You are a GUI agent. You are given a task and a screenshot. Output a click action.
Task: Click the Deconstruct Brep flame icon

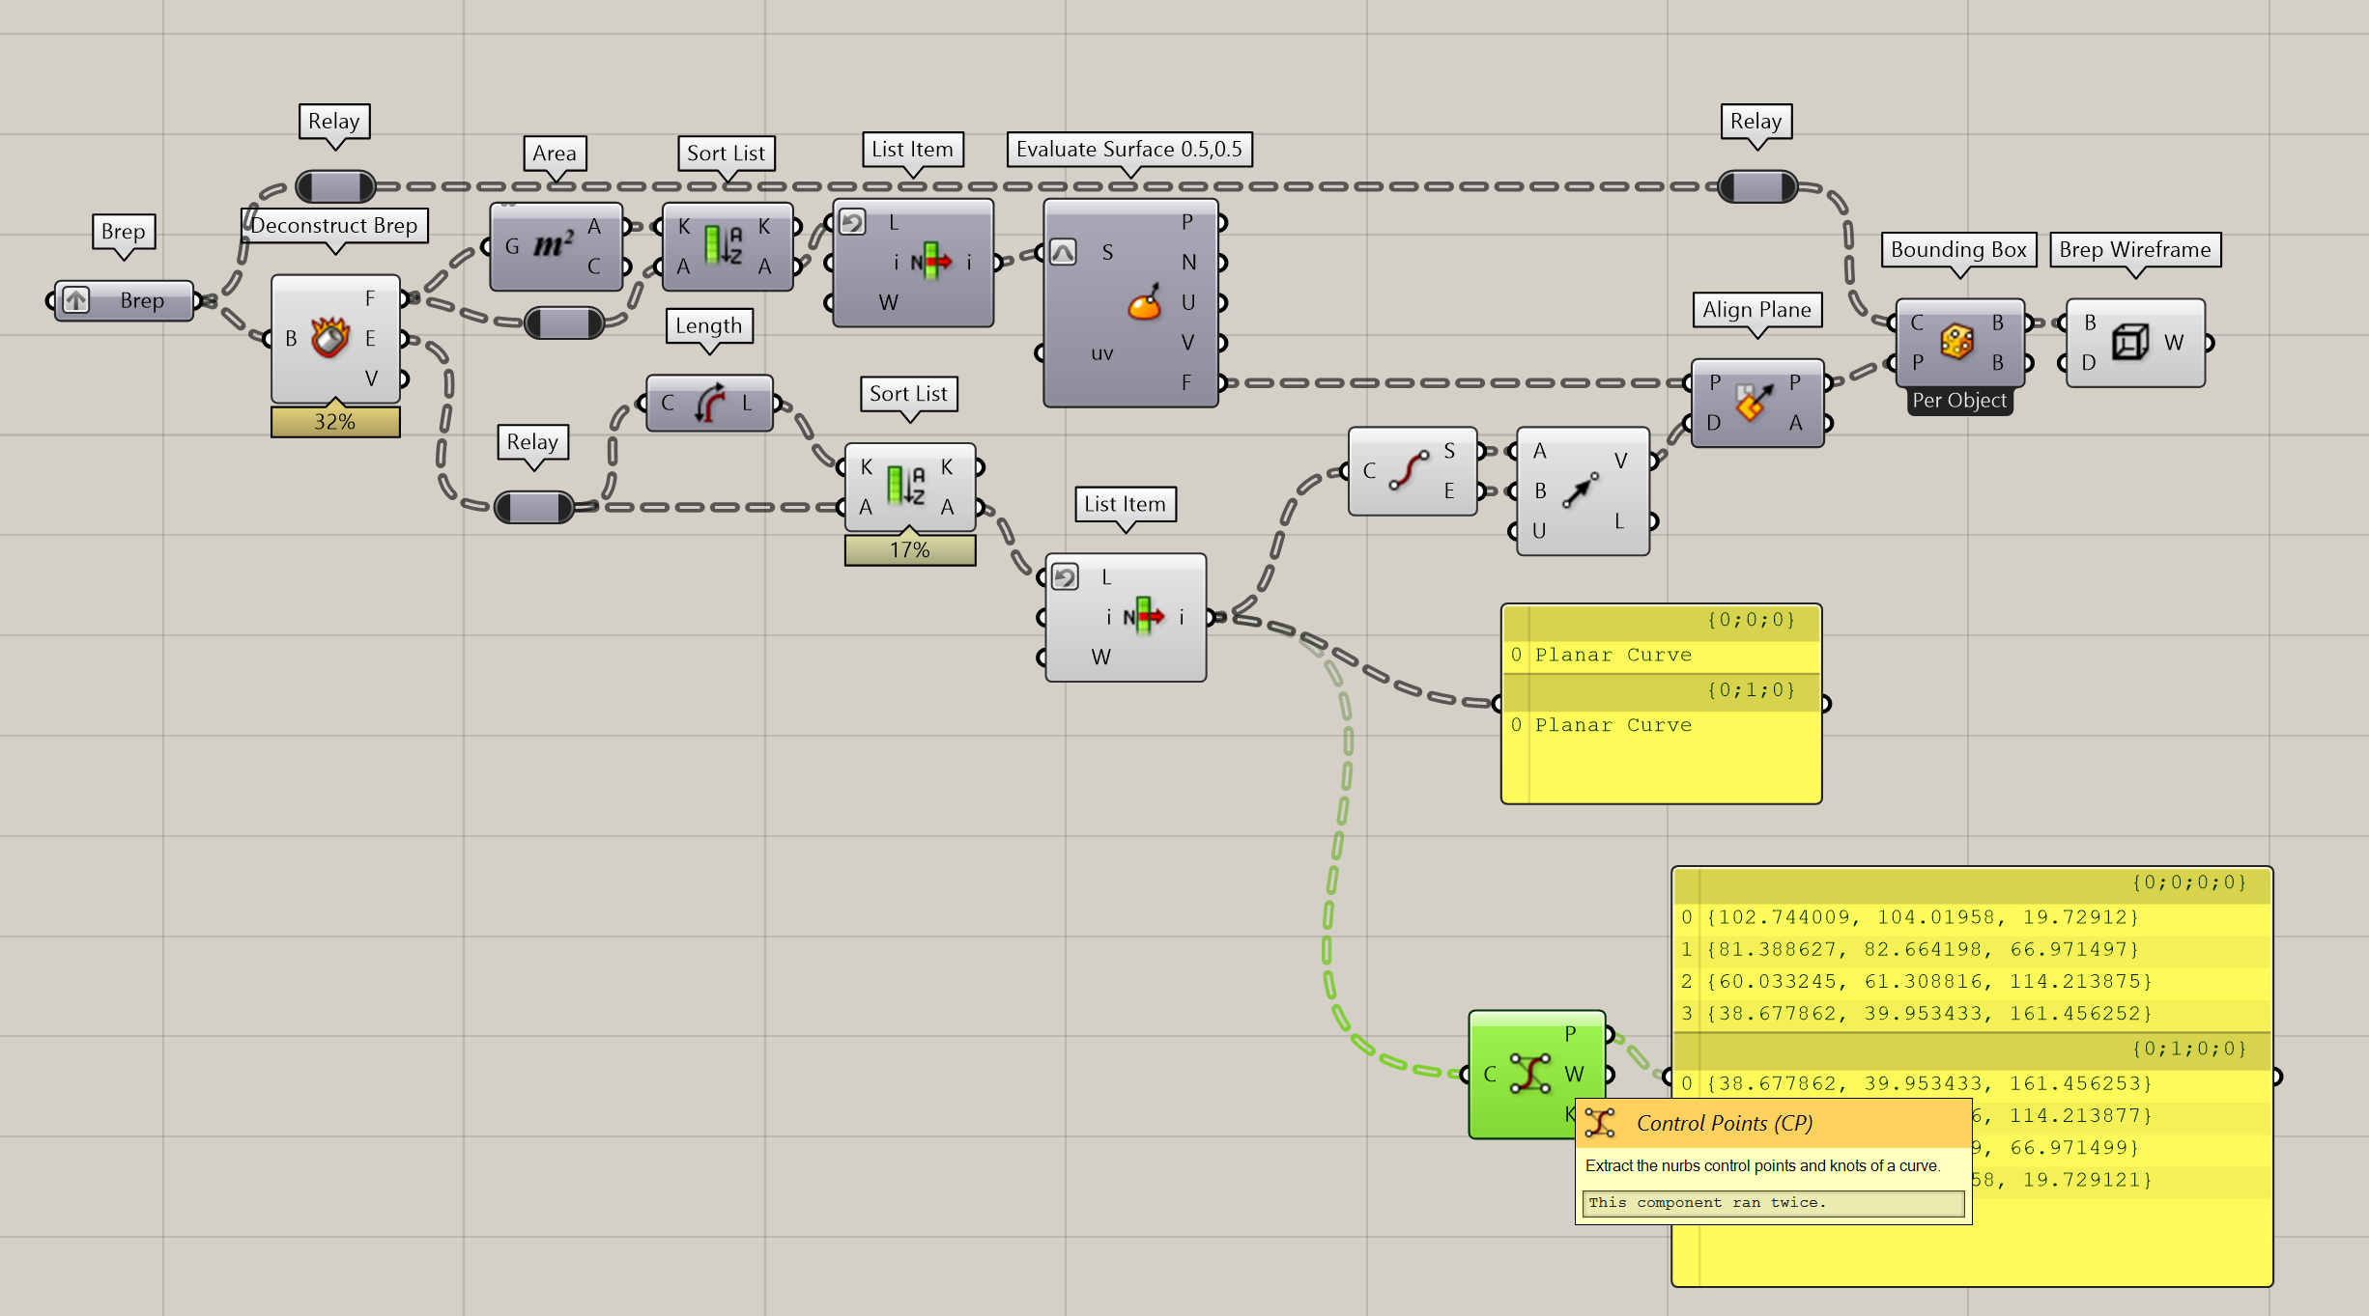(x=330, y=338)
